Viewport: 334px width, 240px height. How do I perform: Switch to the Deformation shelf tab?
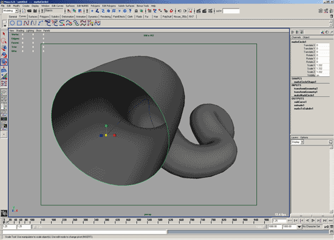click(x=68, y=16)
